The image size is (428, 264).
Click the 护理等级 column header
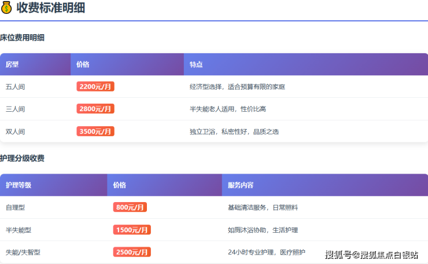click(19, 185)
